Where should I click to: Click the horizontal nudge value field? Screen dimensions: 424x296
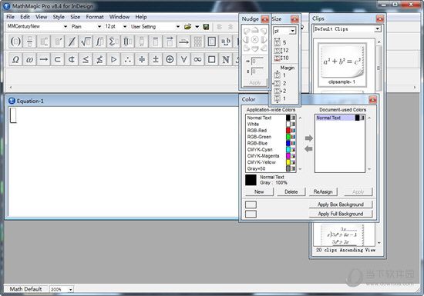coord(257,62)
